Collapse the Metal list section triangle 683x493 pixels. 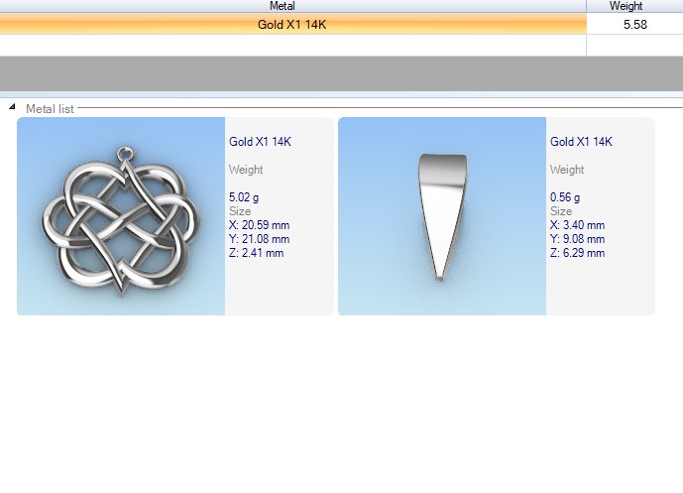[12, 107]
